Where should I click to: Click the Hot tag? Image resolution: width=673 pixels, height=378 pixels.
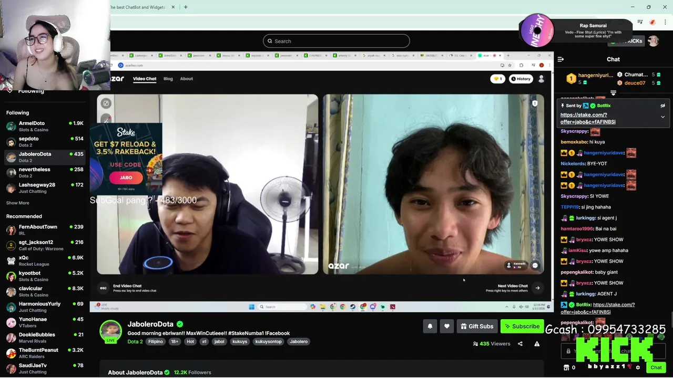point(190,342)
